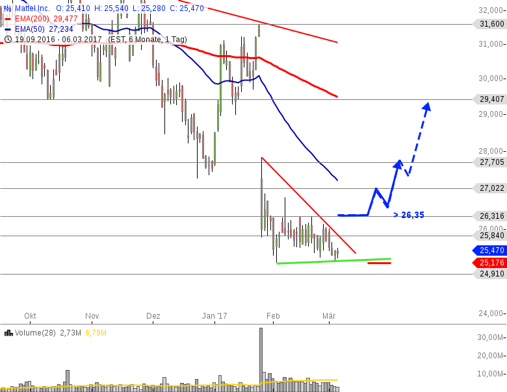Click the yellow 6,79M volume average value
Screen dimensions: 507x392
96,332
